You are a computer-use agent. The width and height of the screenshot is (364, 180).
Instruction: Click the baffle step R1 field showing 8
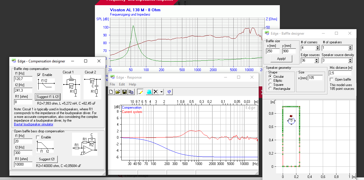(23, 102)
